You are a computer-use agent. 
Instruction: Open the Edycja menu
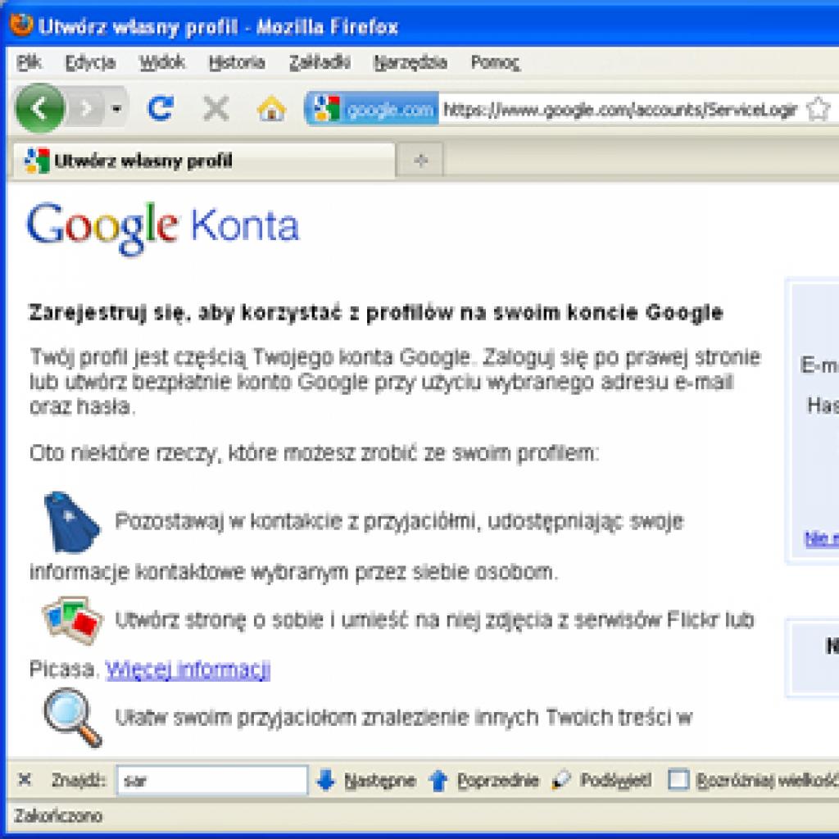click(90, 62)
